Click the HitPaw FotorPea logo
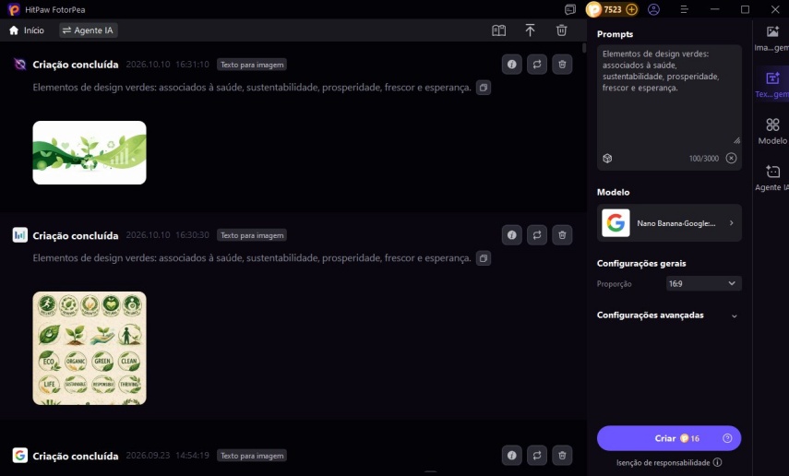This screenshot has width=789, height=476. [14, 9]
